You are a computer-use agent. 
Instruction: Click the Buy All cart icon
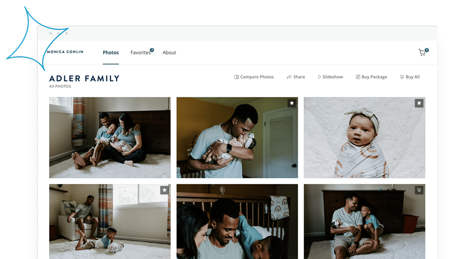click(402, 77)
